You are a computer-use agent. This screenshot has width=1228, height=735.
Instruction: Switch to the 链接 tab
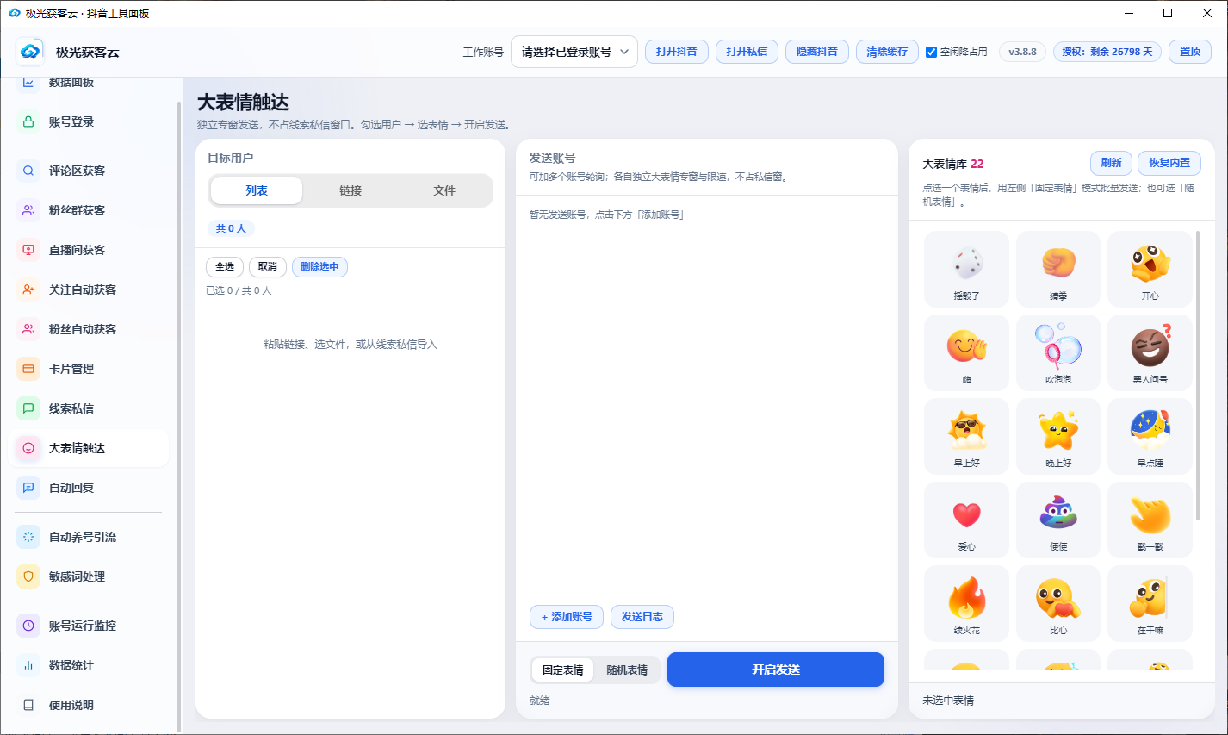(x=350, y=190)
